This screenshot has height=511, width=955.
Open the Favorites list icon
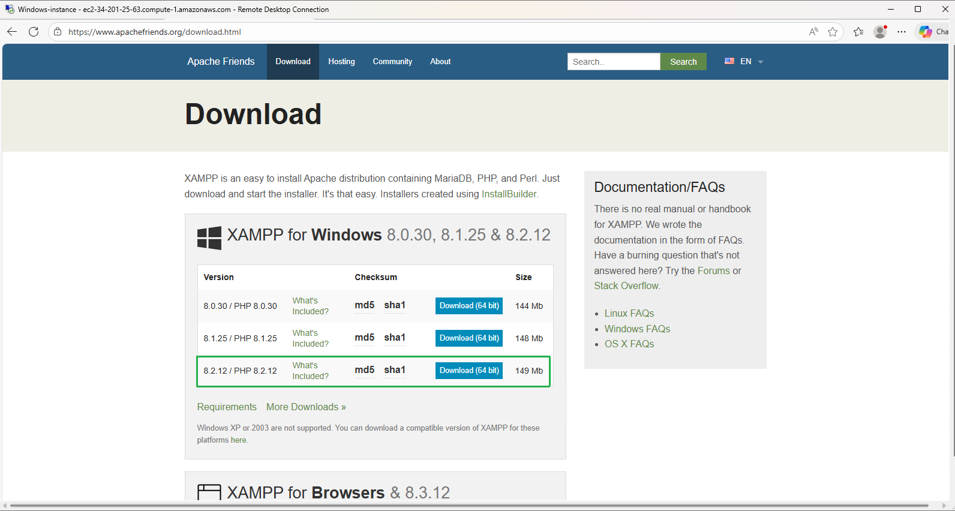coord(858,32)
